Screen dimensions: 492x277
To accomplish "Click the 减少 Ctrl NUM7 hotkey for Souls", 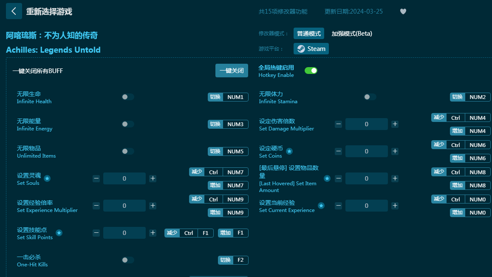I will click(219, 172).
